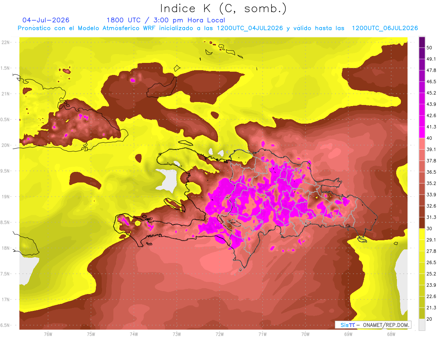Click the colorbar label "29.1"
This screenshot has width=439, height=339.
tap(431, 240)
